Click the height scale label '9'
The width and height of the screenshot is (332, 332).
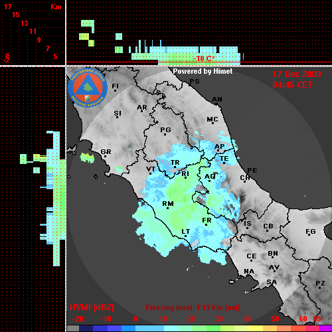(39, 40)
